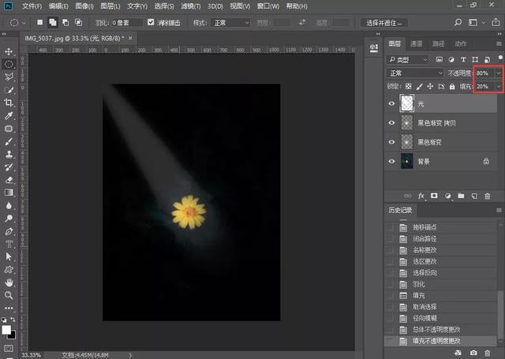Expand the 不透明度 opacity dropdown arrow
Screen dimensions: 505x359
[499, 73]
